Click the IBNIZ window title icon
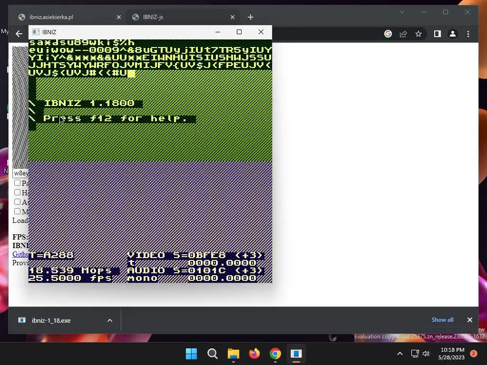Screen dimensions: 487x365 36,32
